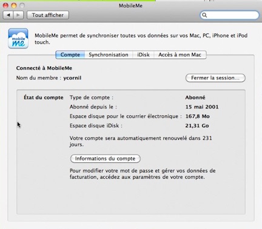Switch to the Synchronisation tab

pyautogui.click(x=109, y=55)
